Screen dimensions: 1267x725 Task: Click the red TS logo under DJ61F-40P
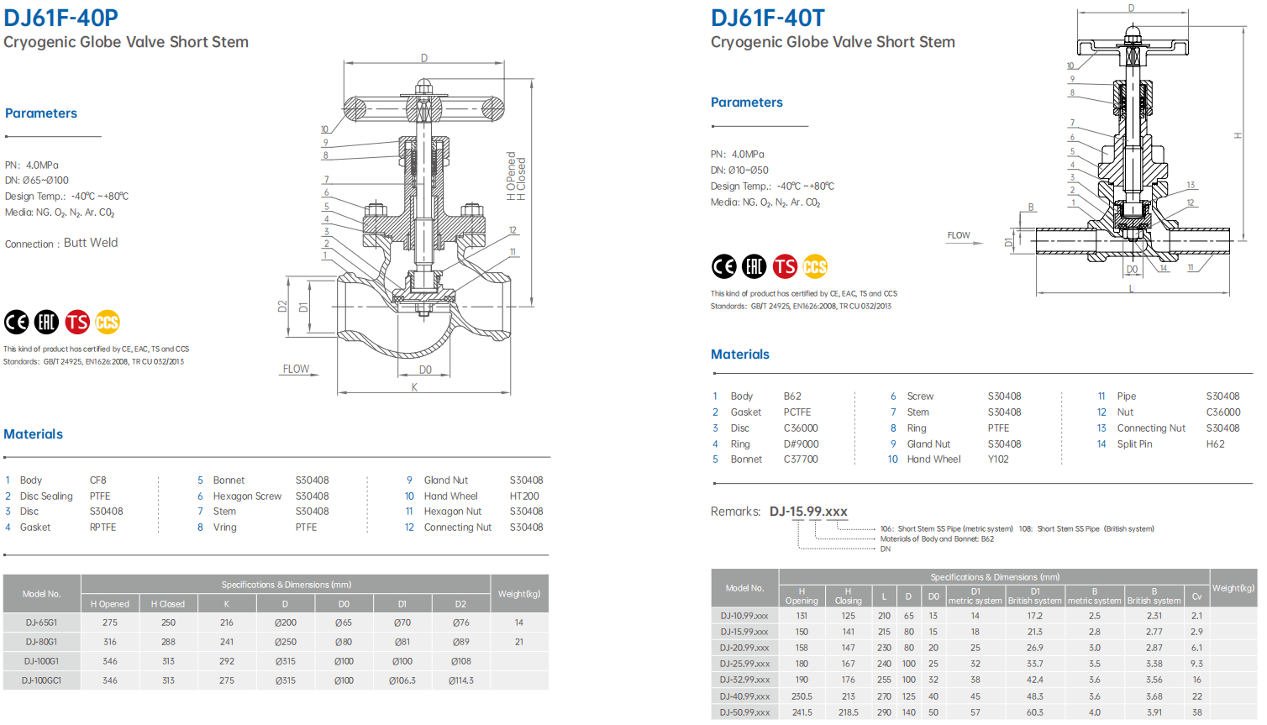77,322
